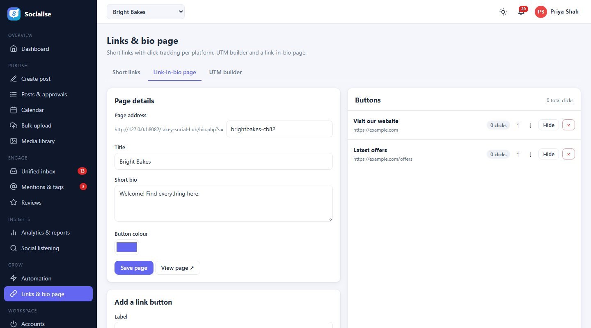The height and width of the screenshot is (328, 591).
Task: Open View page in new window
Action: [178, 268]
